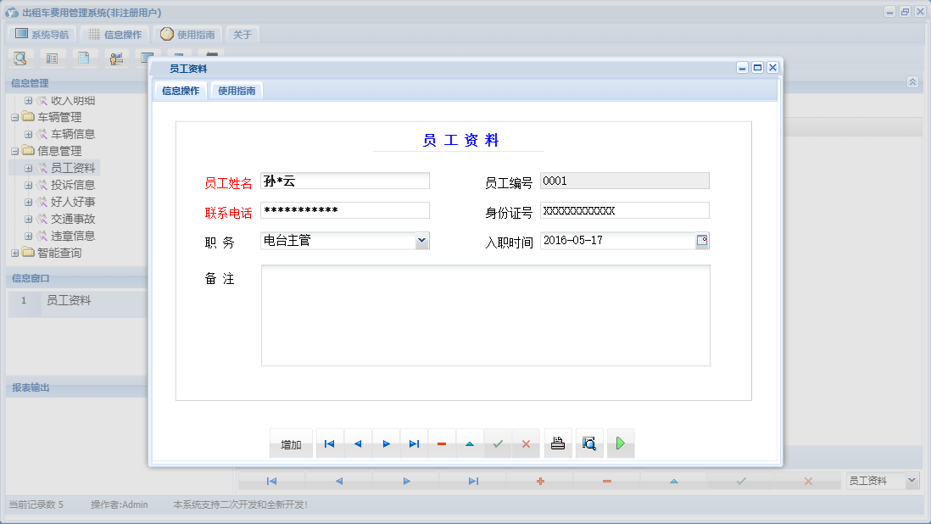
Task: Click the 增加 button
Action: (x=291, y=443)
